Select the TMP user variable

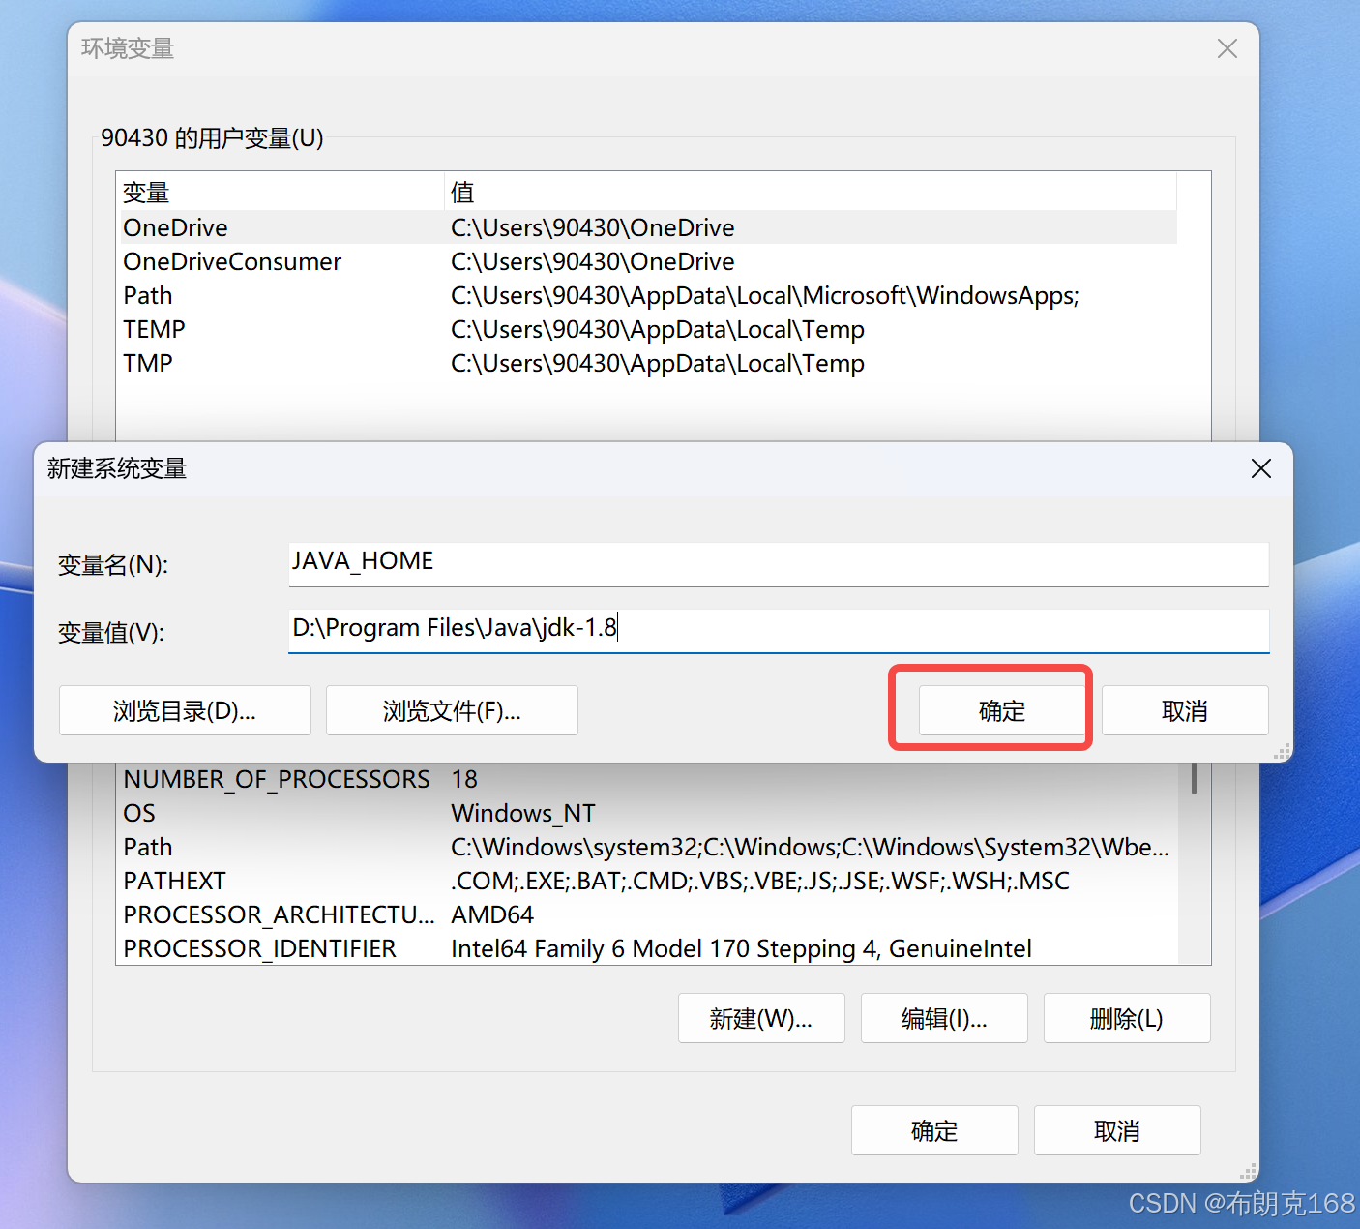coord(646,363)
